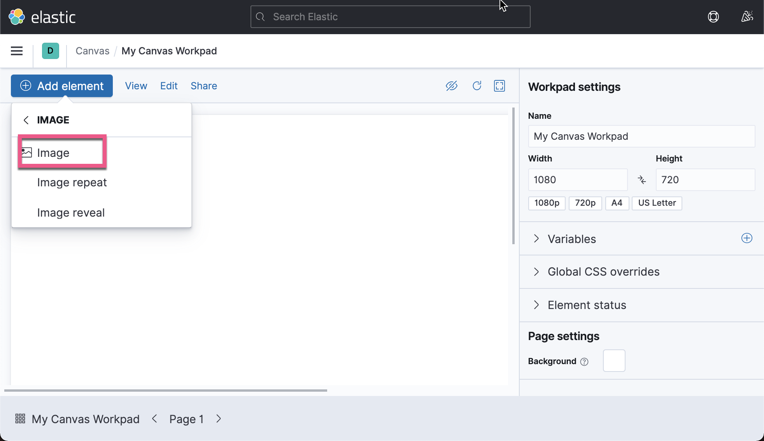
Task: Expand the Element status section
Action: [x=587, y=305]
